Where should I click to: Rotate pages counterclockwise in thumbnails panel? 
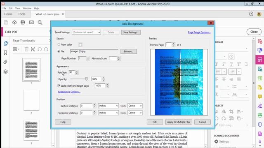click(40, 49)
